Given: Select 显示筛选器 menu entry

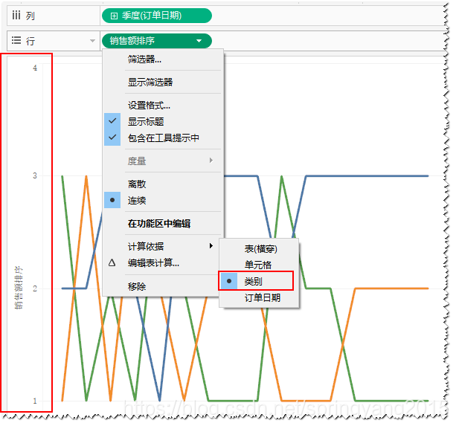Looking at the screenshot, I should [163, 82].
